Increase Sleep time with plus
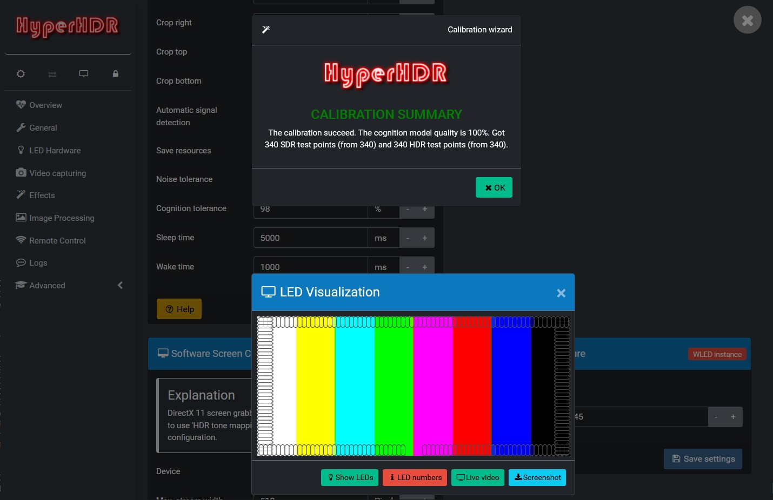 click(x=425, y=238)
